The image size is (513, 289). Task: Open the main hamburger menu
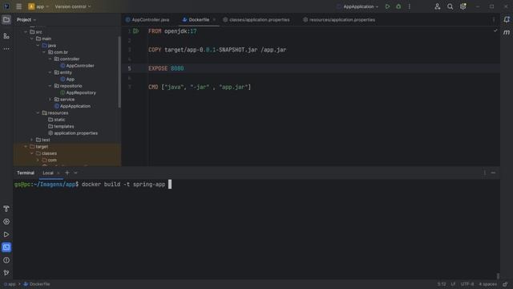point(19,6)
